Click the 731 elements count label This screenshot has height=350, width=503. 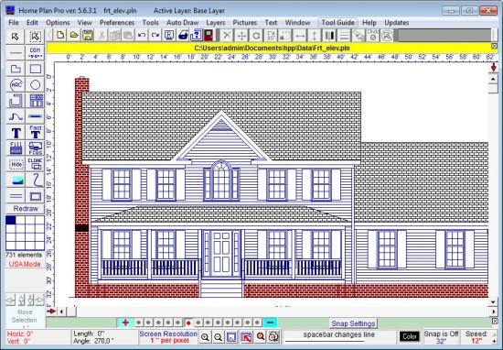point(24,255)
